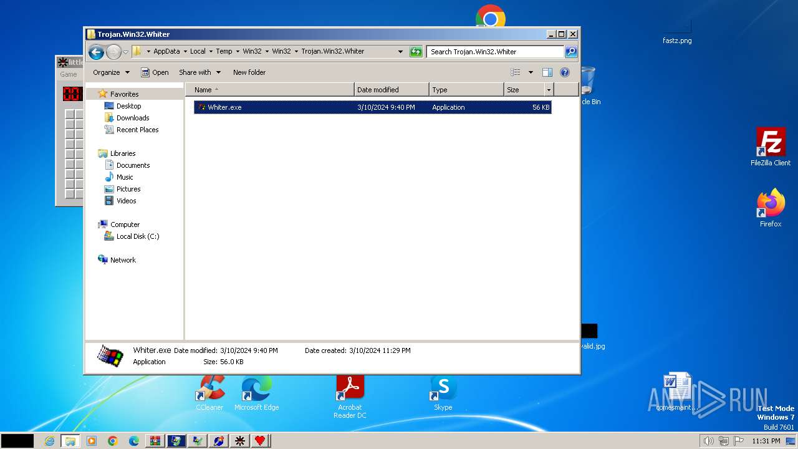Open Edge from the taskbar
The height and width of the screenshot is (449, 798).
pyautogui.click(x=134, y=441)
